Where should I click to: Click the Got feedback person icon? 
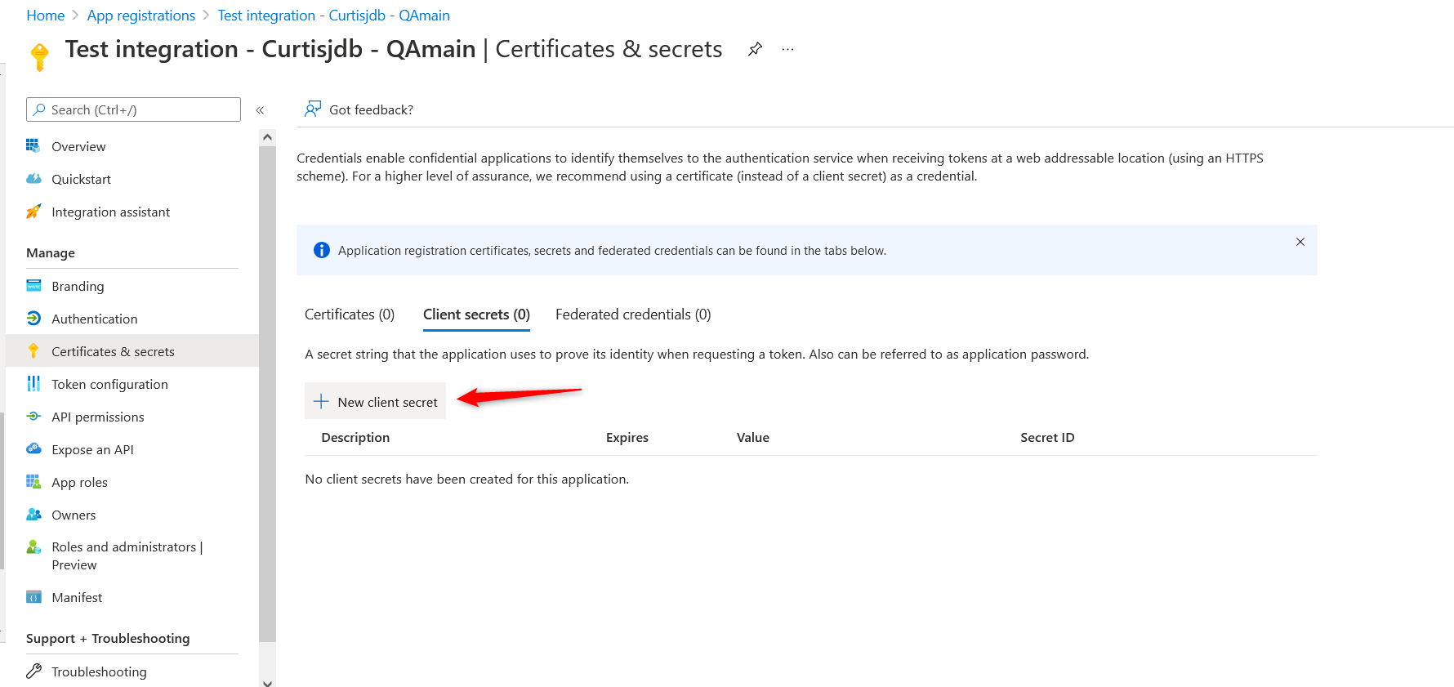313,109
